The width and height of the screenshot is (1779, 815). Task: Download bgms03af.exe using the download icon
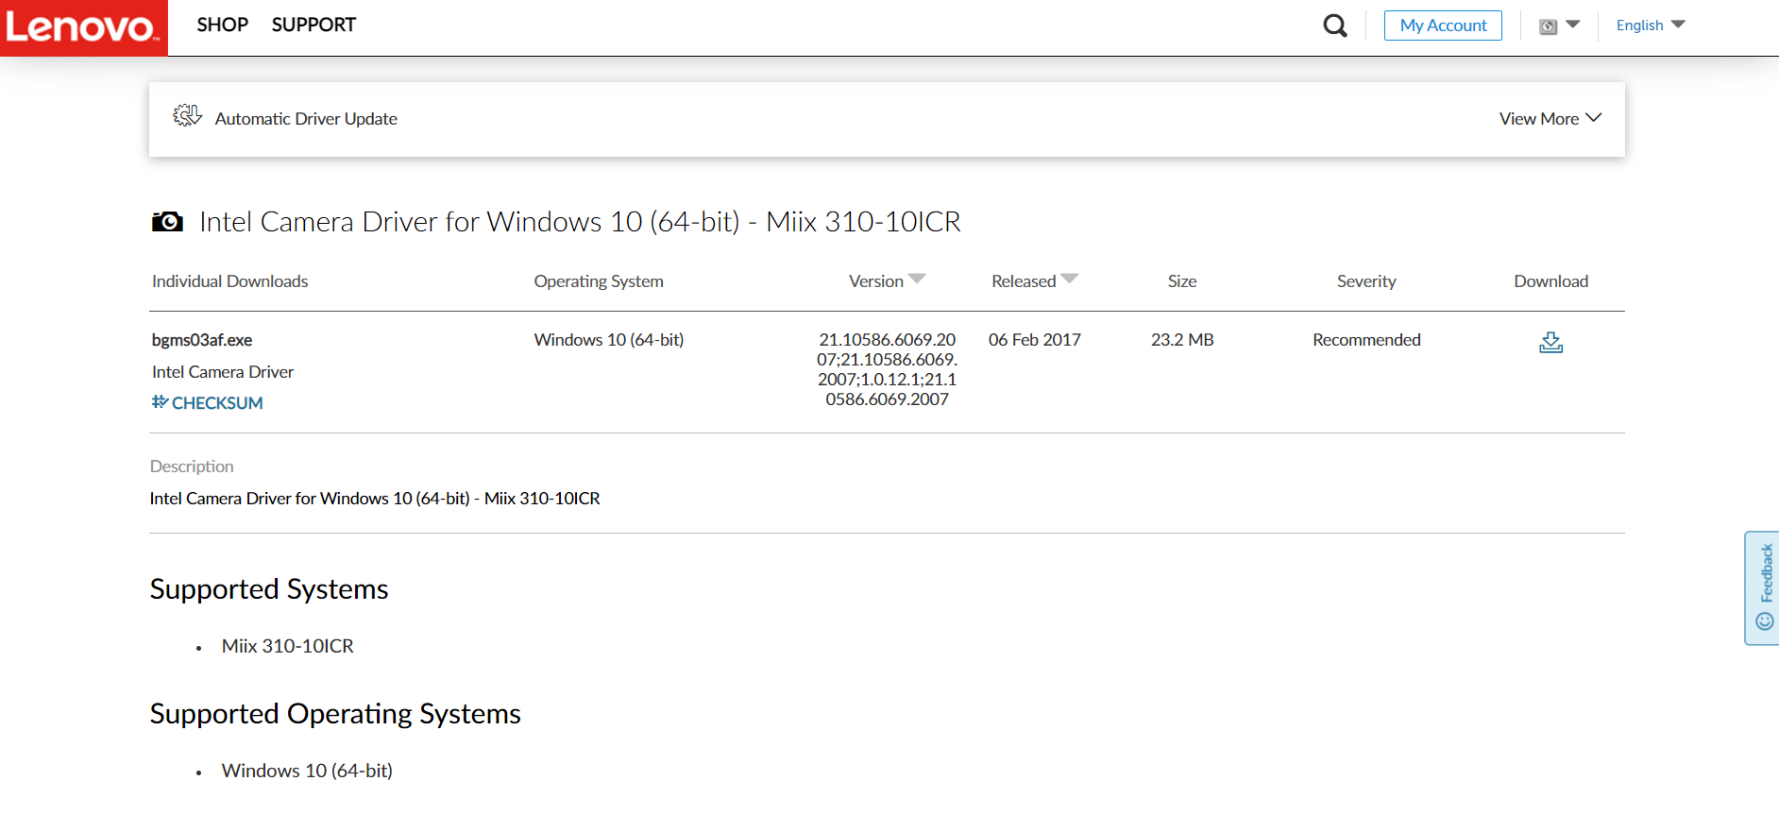pyautogui.click(x=1550, y=343)
